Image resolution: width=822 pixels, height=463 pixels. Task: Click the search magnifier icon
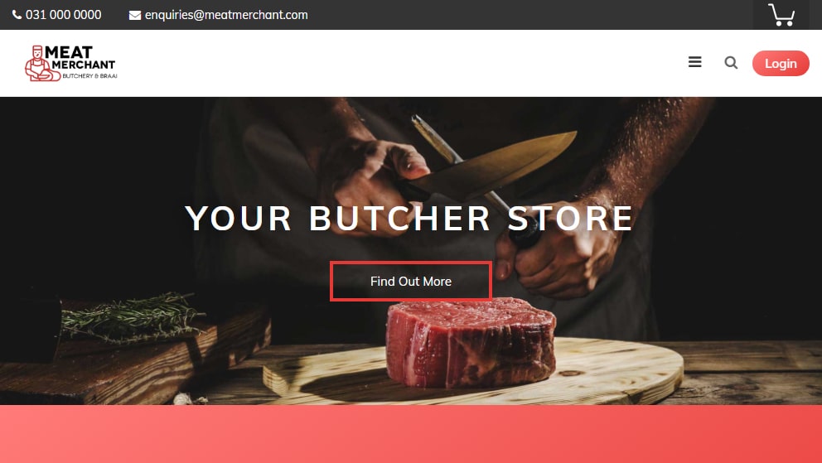[731, 63]
